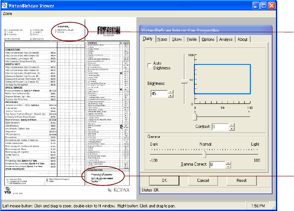This screenshot has width=294, height=211.
Task: Click the Gamma slider thumb
Action: [x=205, y=154]
